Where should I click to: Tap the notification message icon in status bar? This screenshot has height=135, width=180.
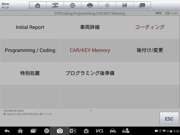click(156, 131)
